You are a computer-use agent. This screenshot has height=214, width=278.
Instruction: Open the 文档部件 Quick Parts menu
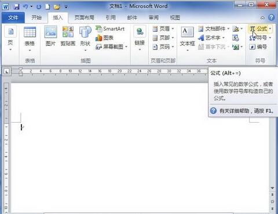click(x=214, y=29)
